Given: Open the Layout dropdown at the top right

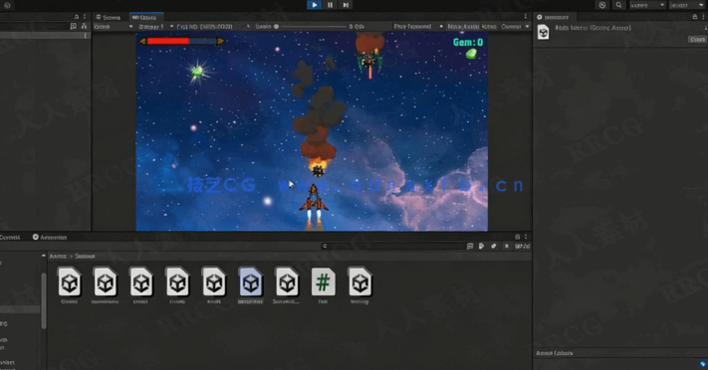Looking at the screenshot, I should pyautogui.click(x=686, y=5).
